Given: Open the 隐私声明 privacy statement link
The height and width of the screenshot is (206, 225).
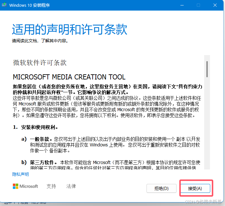Looking at the screenshot, I should (21, 174).
